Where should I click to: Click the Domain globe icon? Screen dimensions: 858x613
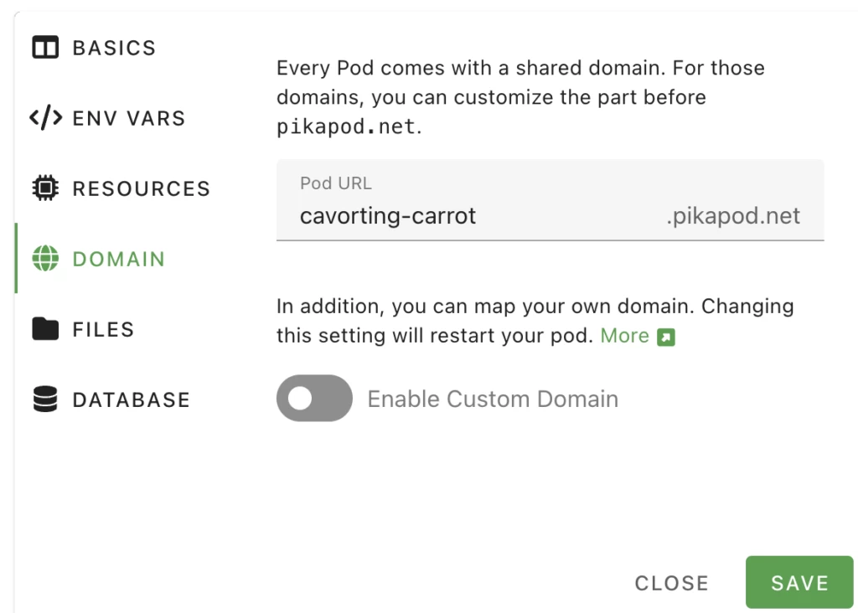(46, 259)
